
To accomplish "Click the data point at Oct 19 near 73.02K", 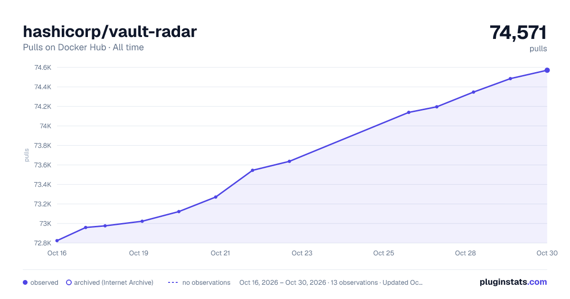I will 142,221.
